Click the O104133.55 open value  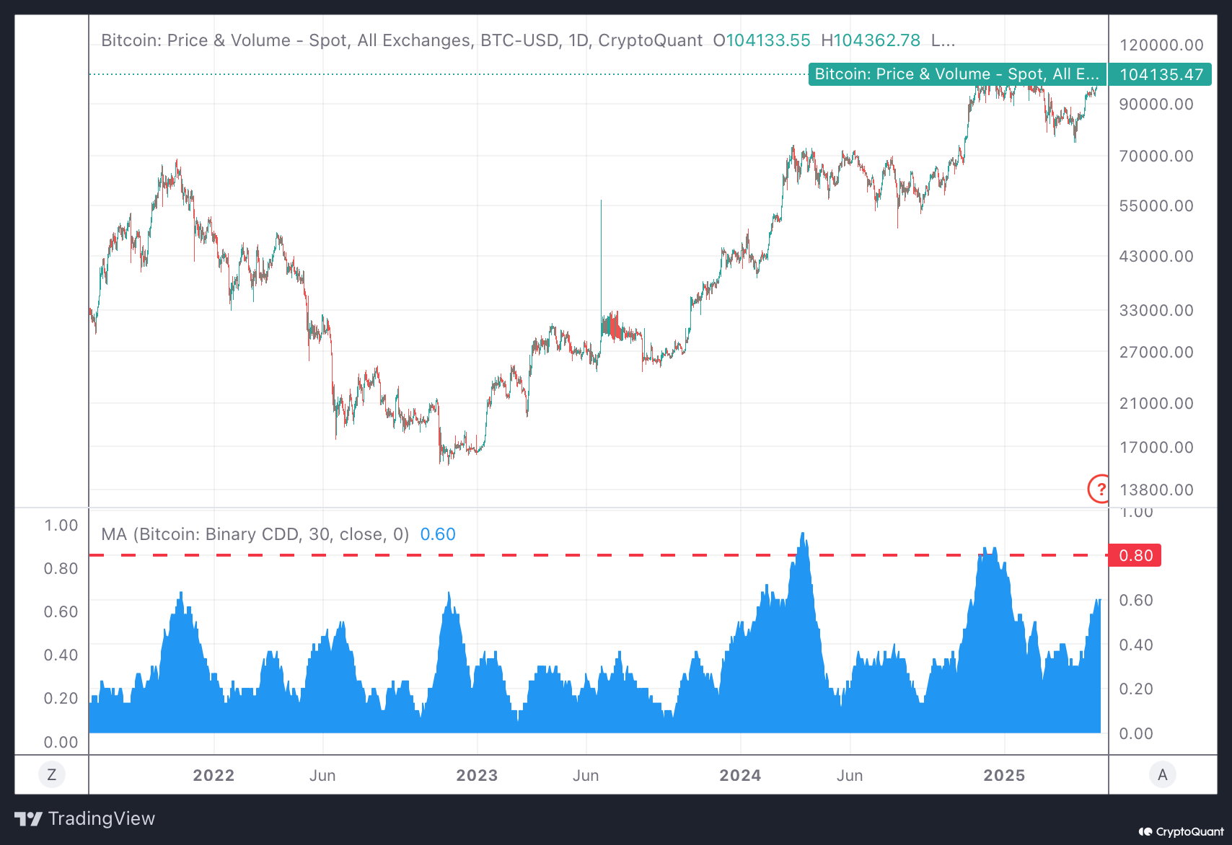[762, 40]
